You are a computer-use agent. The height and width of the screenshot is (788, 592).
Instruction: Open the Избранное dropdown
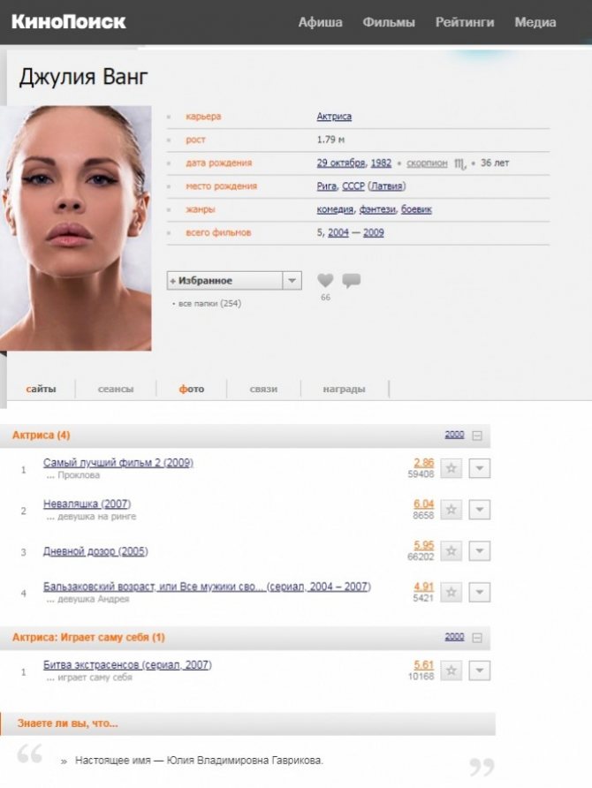[x=292, y=280]
